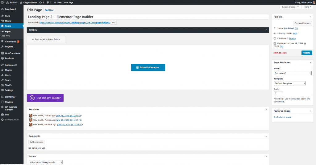316x165 pixels.
Task: Collapse the Comments meta box
Action: (266, 136)
